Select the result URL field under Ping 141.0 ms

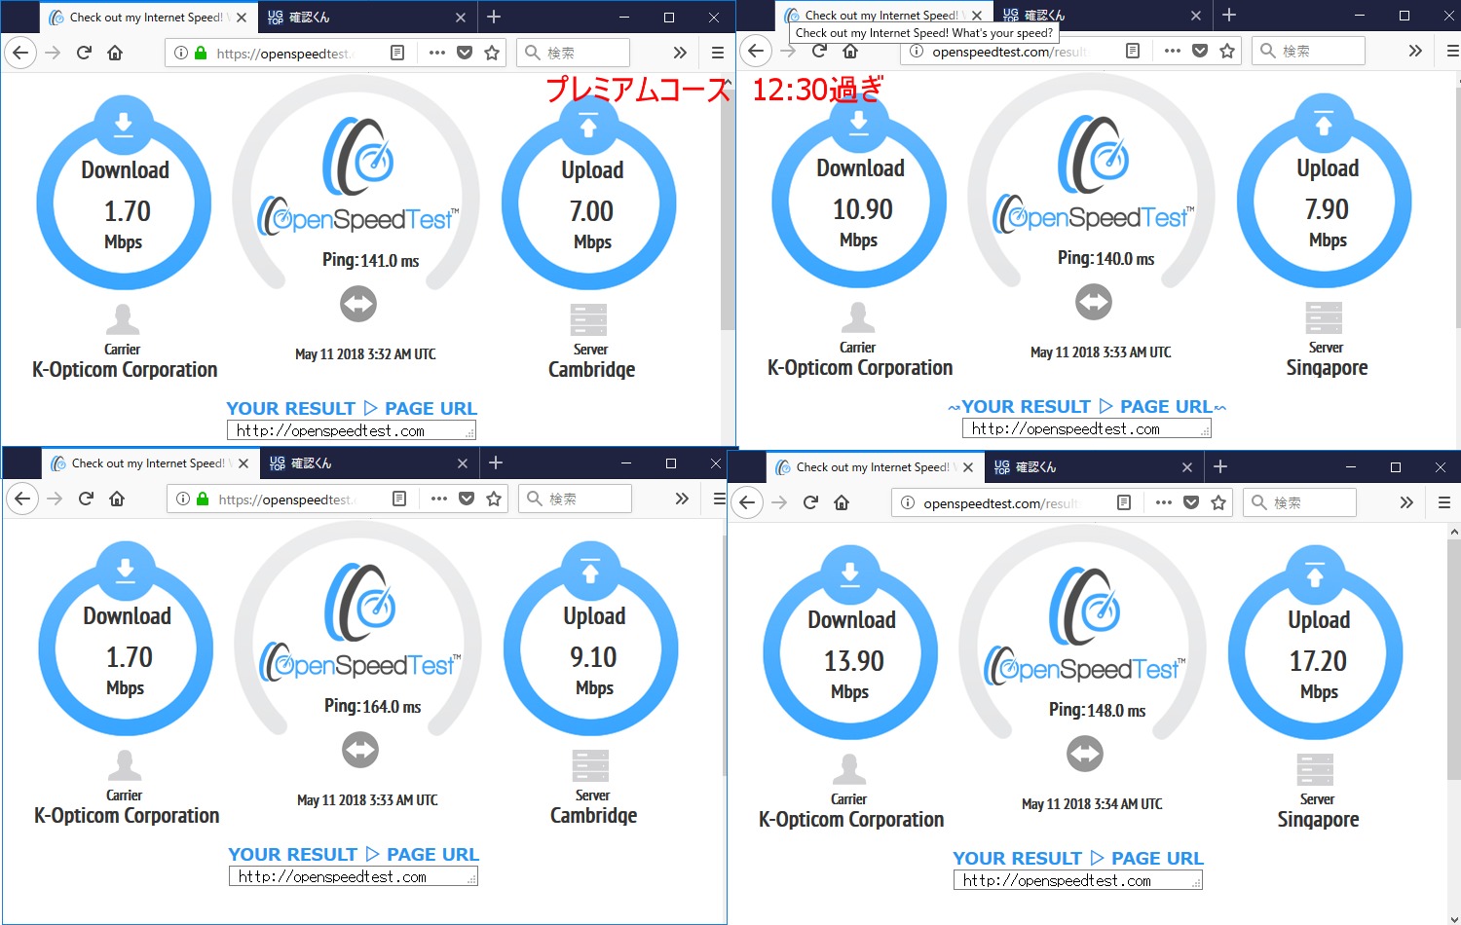[x=352, y=430]
